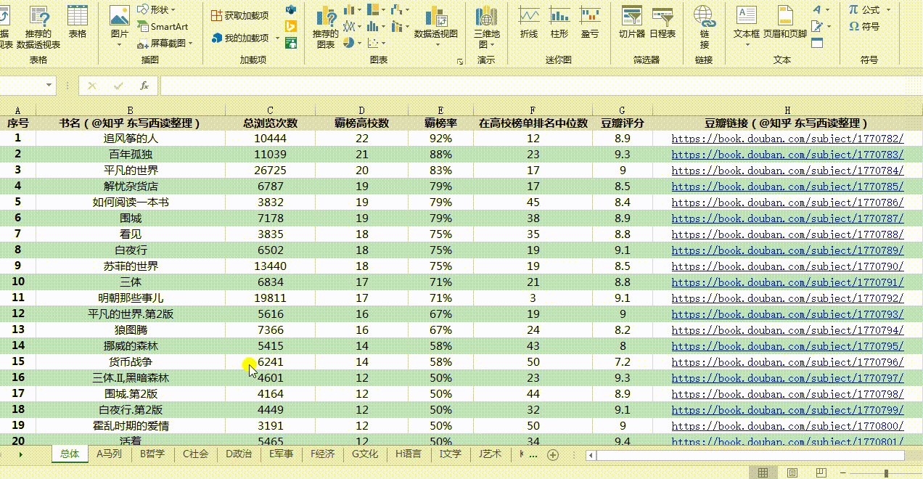Open Recommended Charts (推荐的图表)
Viewport: 923px width, 479px height.
click(326, 27)
